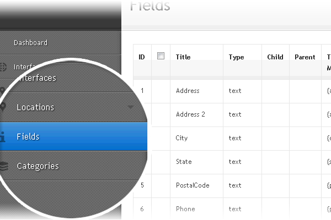Sort by the ID column header

click(x=142, y=57)
